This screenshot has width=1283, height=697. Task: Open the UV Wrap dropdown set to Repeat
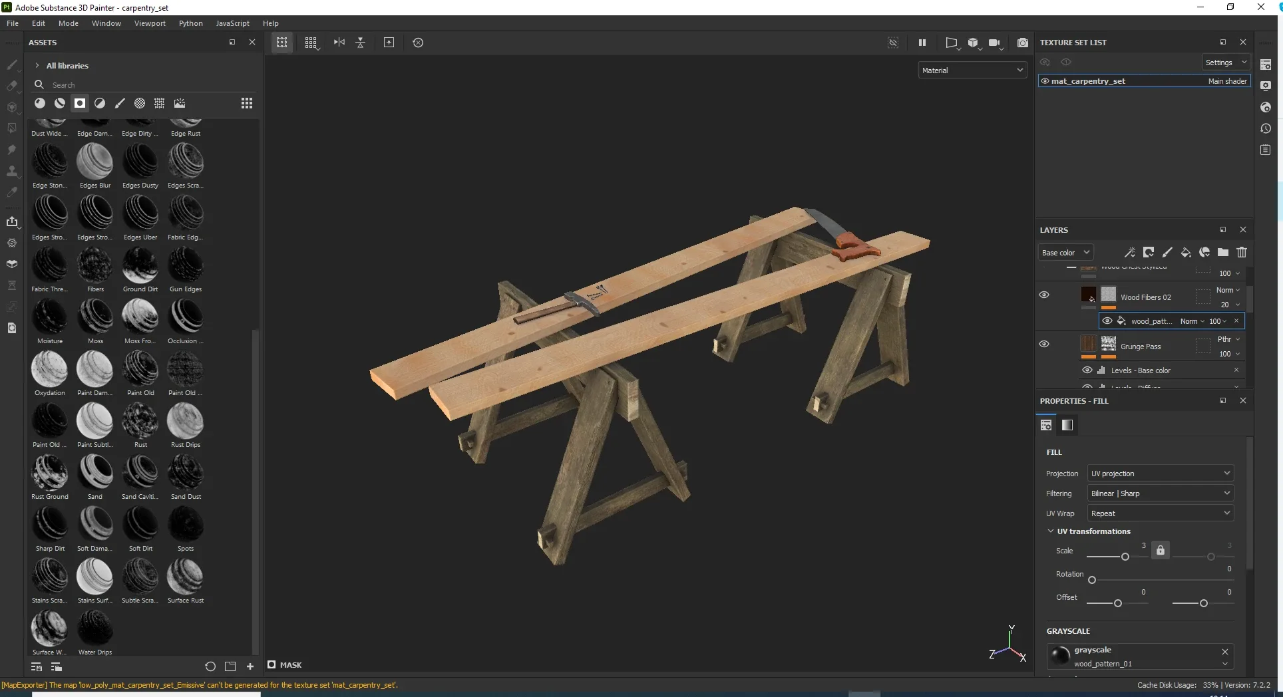[x=1161, y=513]
